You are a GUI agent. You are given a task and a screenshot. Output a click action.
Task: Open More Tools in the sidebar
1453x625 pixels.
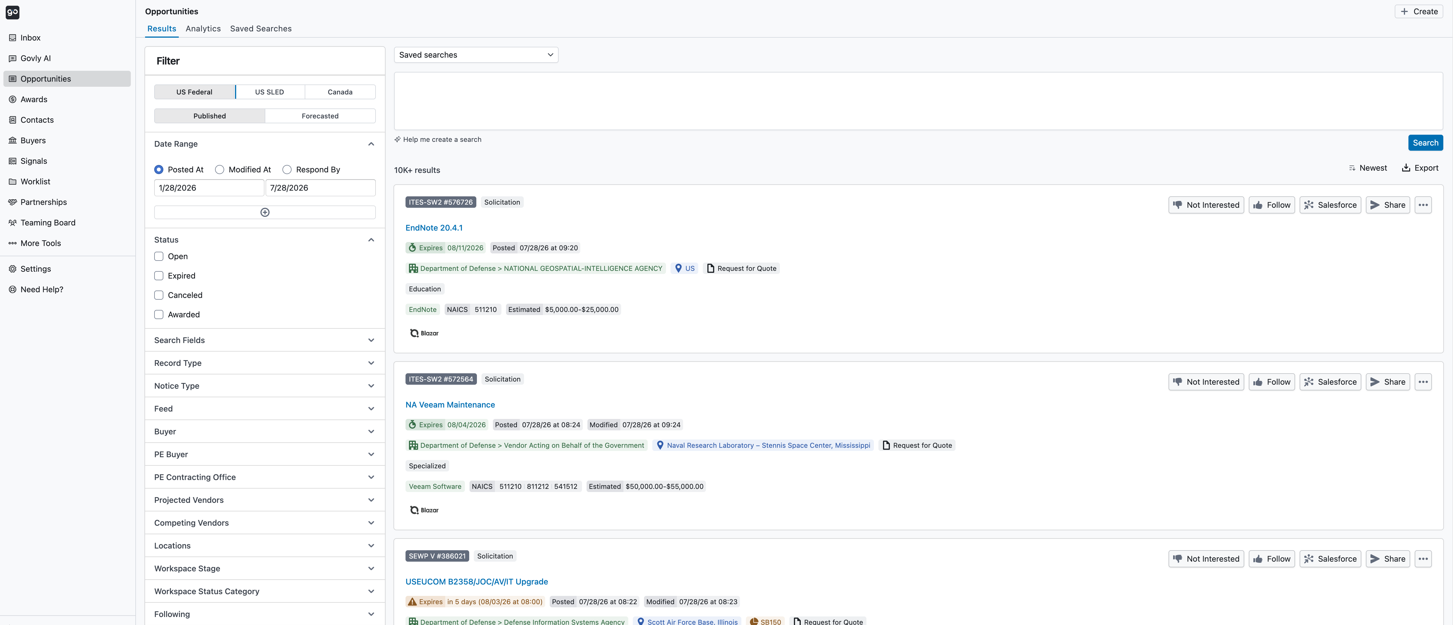click(67, 243)
